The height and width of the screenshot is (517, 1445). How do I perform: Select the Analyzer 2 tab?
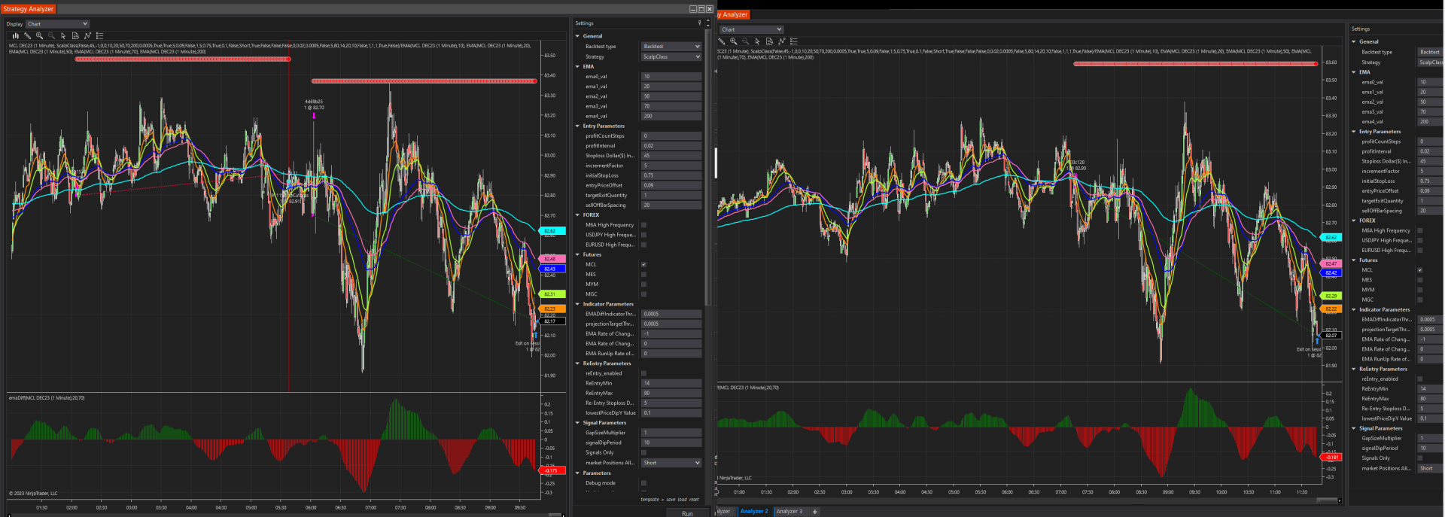coord(754,512)
